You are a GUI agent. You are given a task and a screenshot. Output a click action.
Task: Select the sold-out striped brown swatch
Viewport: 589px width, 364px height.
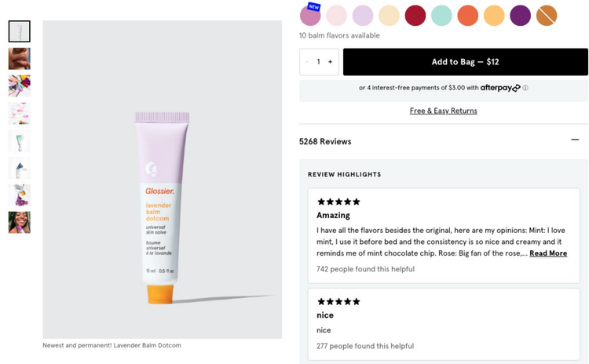[x=547, y=16]
